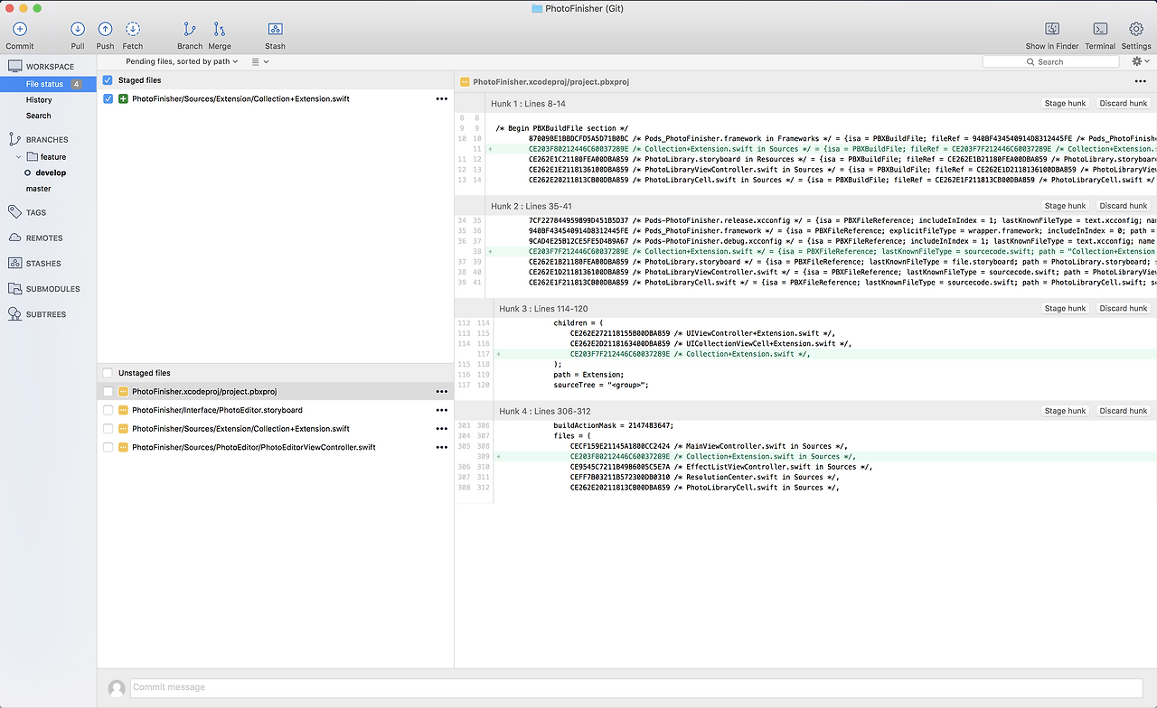Screen dimensions: 1157x708
Task: Select PhotoEditorViewController.swift file row
Action: pyautogui.click(x=275, y=447)
